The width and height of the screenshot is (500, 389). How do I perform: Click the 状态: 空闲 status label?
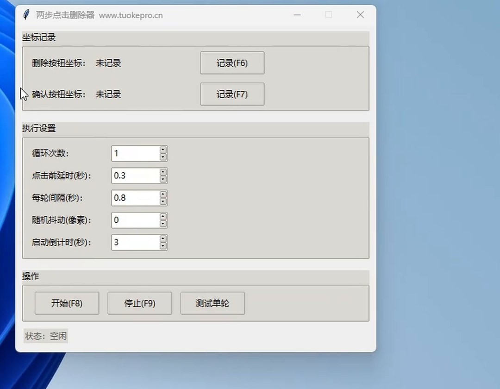tap(45, 336)
